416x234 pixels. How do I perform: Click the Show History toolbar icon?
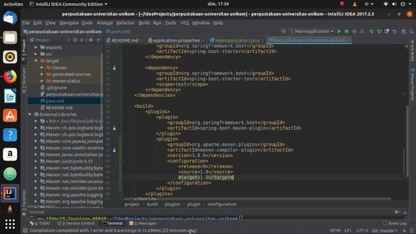tap(387, 32)
